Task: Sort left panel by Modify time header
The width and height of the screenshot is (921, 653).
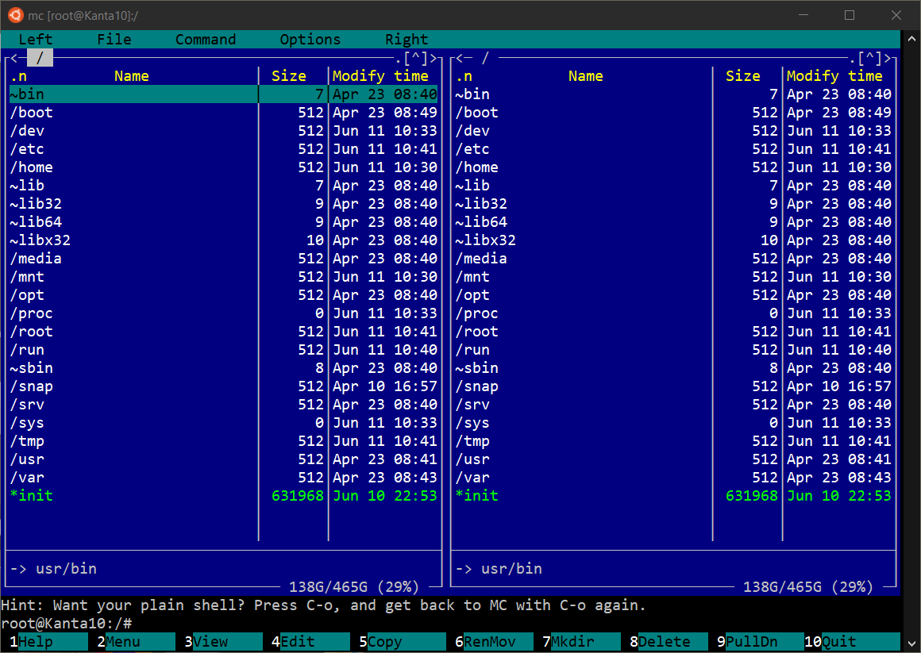Action: (x=380, y=76)
